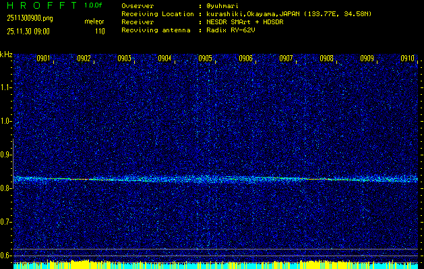Click the 0904 time marker
Screen dimensions: 424x269
tap(164, 59)
